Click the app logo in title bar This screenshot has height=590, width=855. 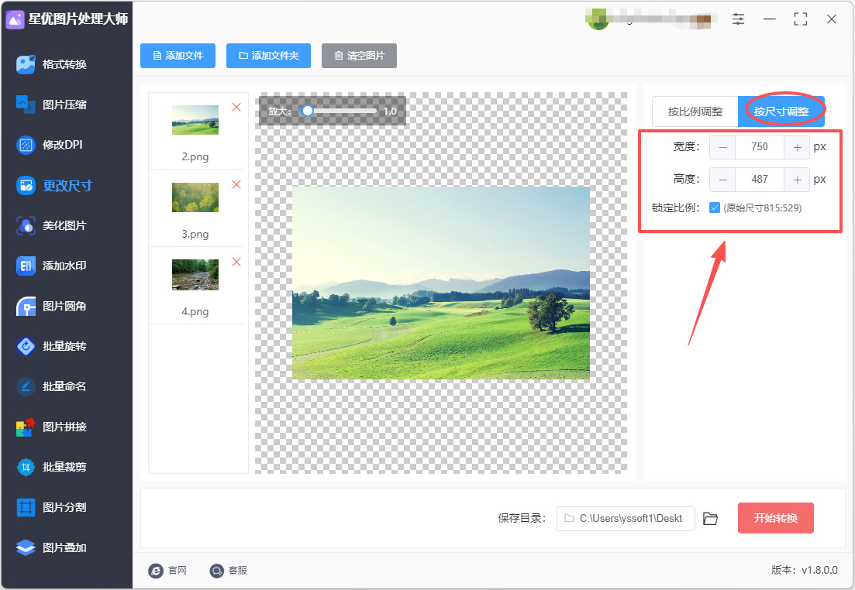[x=15, y=19]
